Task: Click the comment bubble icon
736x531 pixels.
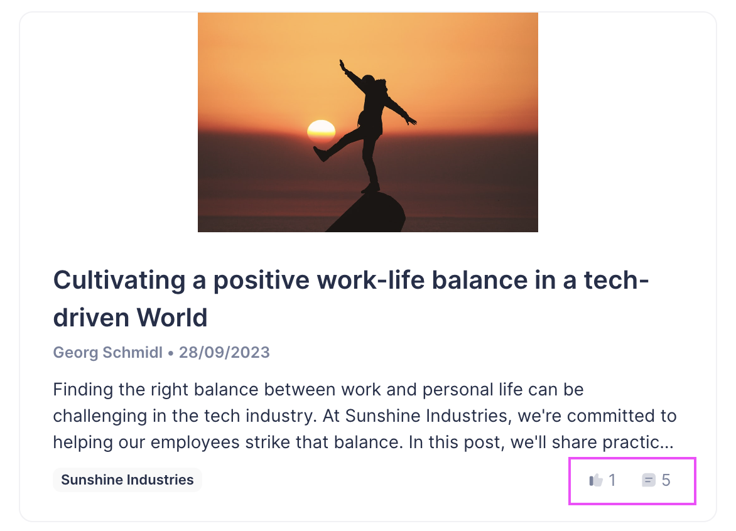Action: [x=648, y=481]
